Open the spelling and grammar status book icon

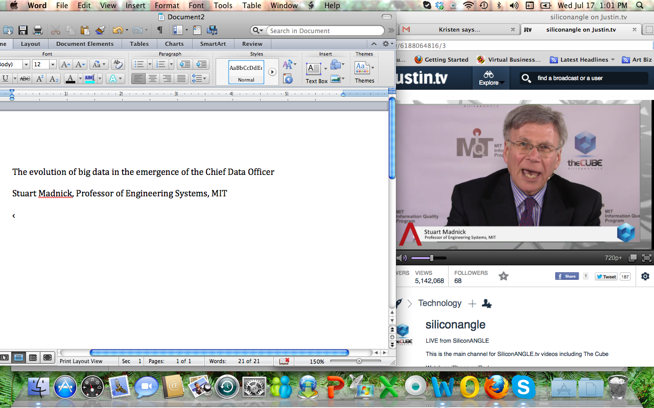pyautogui.click(x=285, y=361)
